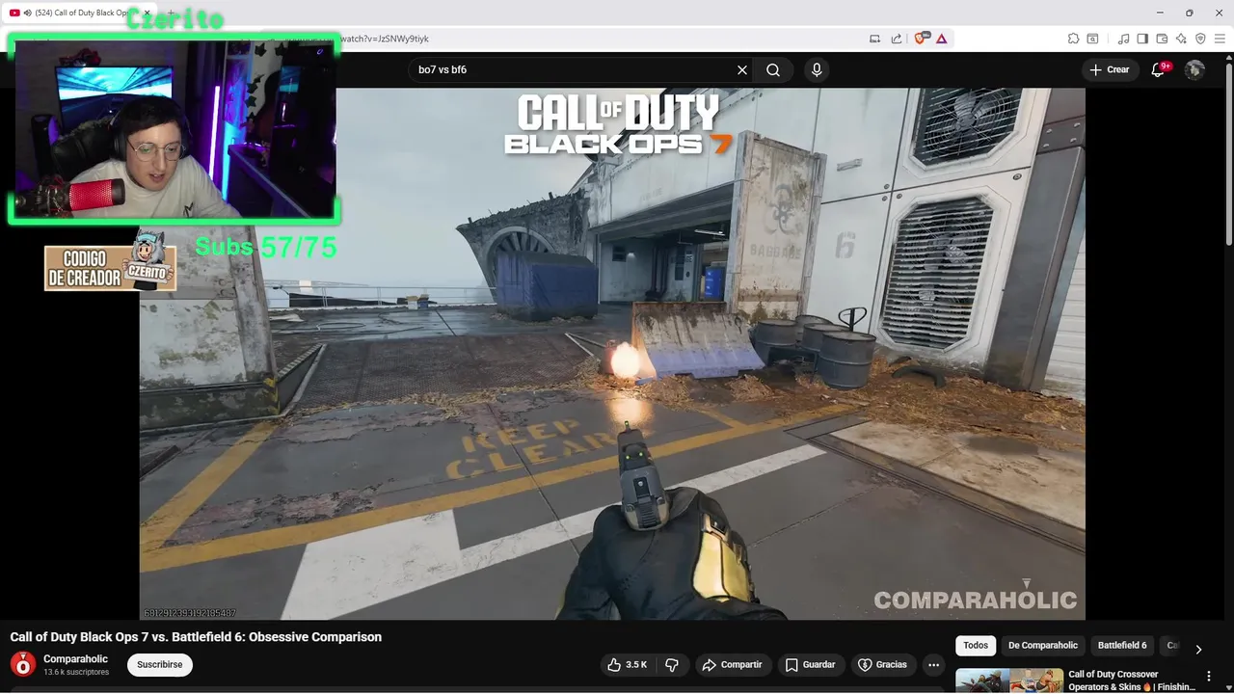The height and width of the screenshot is (694, 1234).
Task: Click the video player to pause
Action: [x=612, y=354]
